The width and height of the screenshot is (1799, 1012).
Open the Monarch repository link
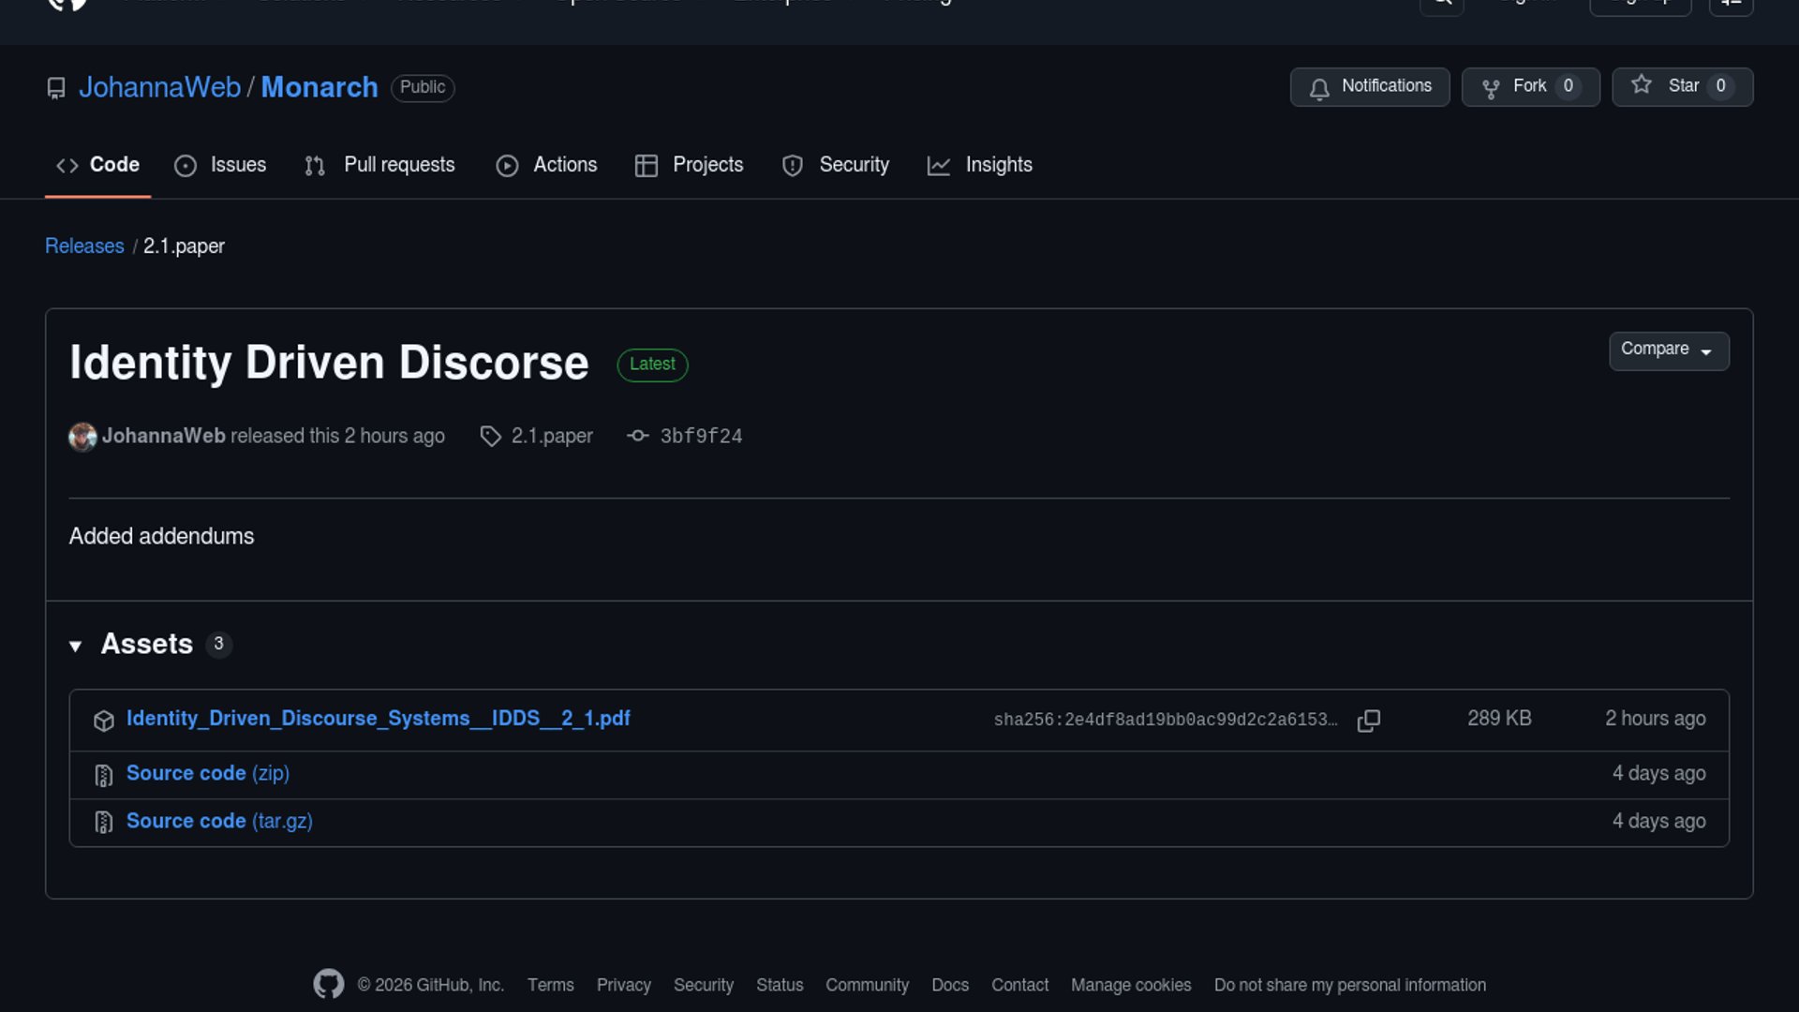click(319, 87)
